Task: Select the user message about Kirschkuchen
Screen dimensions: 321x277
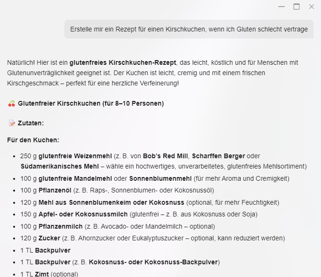Action: click(189, 29)
